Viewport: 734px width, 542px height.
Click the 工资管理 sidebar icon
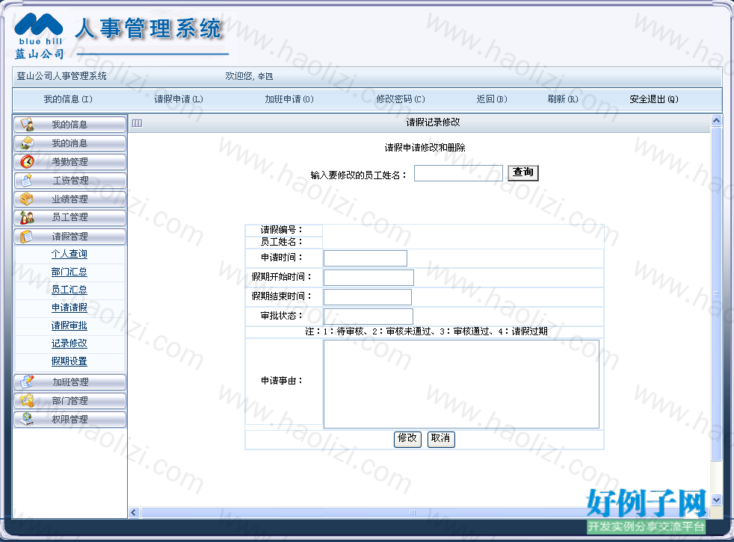pyautogui.click(x=27, y=181)
